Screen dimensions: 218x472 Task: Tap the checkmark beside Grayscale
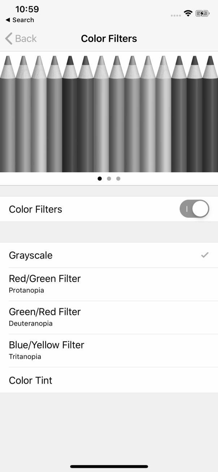pyautogui.click(x=205, y=255)
